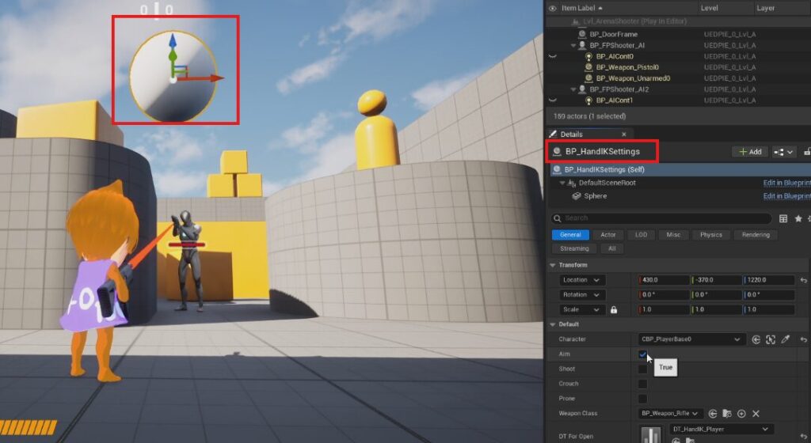Browse to Weapon Class in Content Browser

tap(727, 414)
